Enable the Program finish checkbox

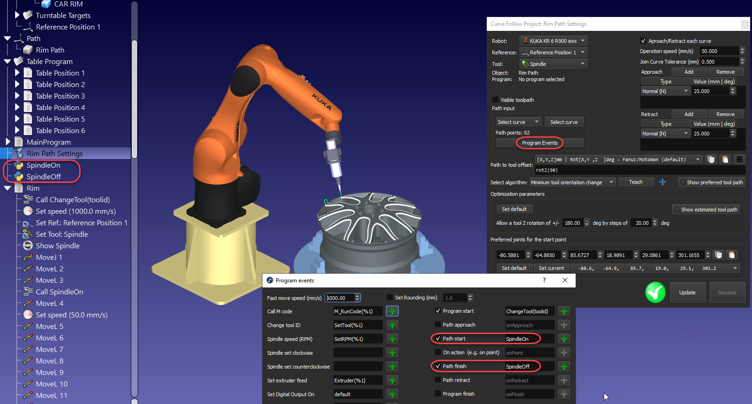pos(438,394)
